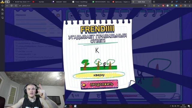Viewport: 192px width, 108px height.
Task: Open the GoodThings search tab
Action: tap(81, 2)
